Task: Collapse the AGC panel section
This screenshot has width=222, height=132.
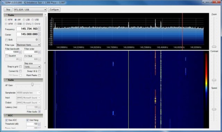Action: pyautogui.click(x=5, y=115)
